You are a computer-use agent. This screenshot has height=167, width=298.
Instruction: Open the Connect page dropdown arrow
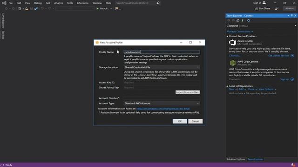[x=295, y=26]
